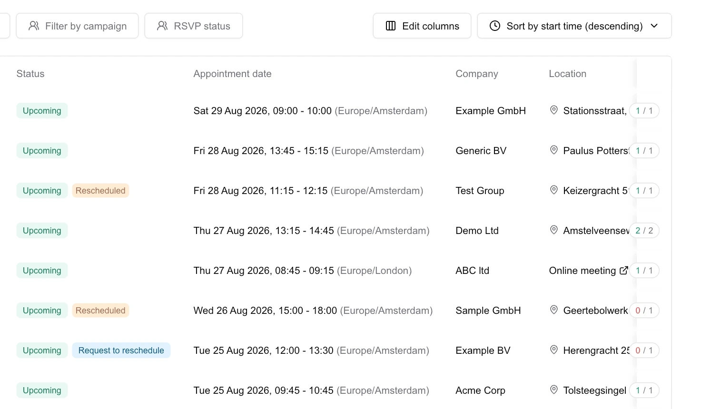Expand the sort by start time chevron
Image resolution: width=701 pixels, height=409 pixels.
pyautogui.click(x=654, y=26)
